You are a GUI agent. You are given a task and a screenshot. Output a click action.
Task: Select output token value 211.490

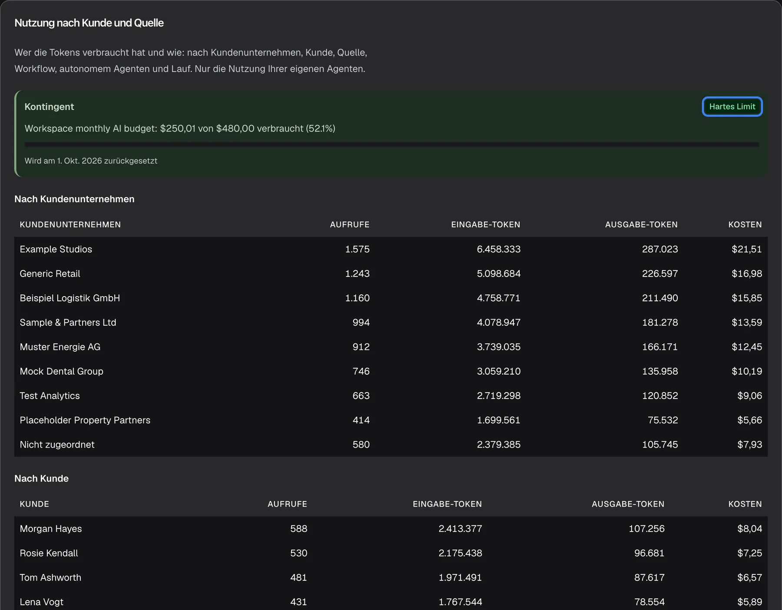click(x=660, y=298)
